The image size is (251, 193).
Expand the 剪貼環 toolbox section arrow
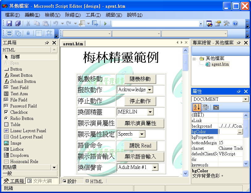click(x=54, y=167)
